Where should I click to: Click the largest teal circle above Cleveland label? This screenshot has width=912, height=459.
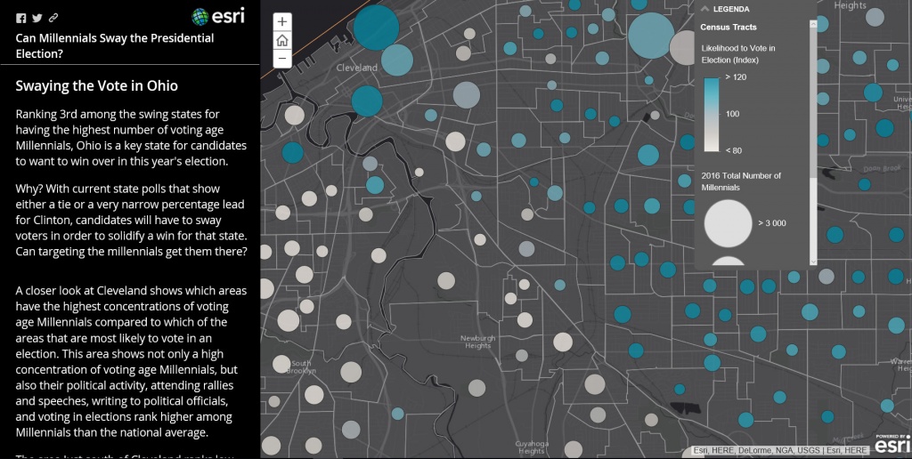[377, 28]
